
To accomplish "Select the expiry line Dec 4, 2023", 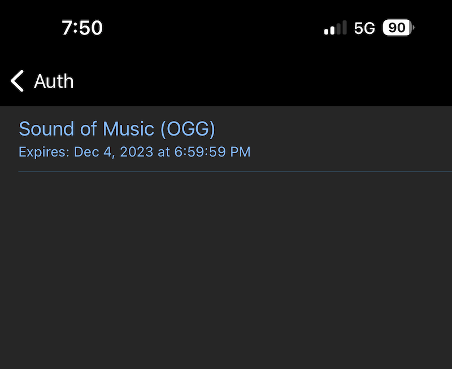I will pos(134,151).
